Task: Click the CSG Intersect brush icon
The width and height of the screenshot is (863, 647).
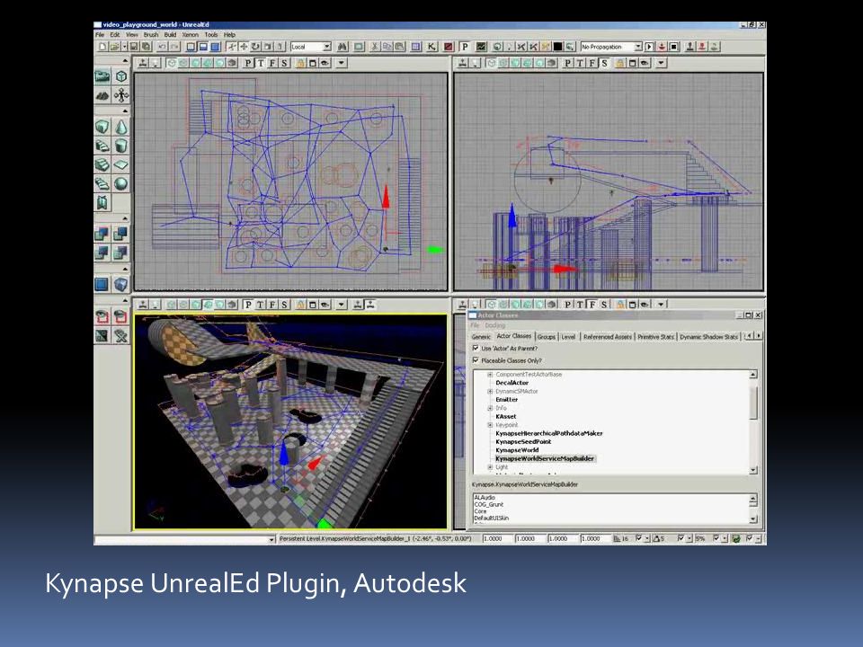Action: pos(102,253)
